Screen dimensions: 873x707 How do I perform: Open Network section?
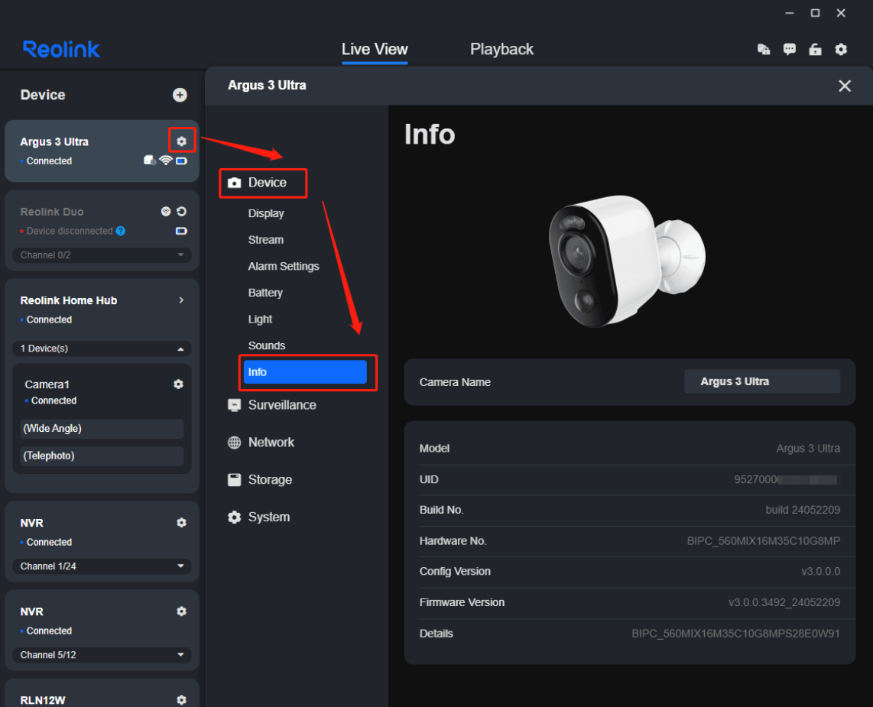point(261,443)
